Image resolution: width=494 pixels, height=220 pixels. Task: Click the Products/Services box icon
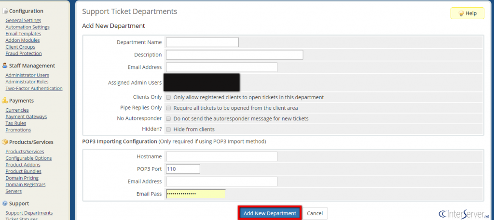click(5, 142)
